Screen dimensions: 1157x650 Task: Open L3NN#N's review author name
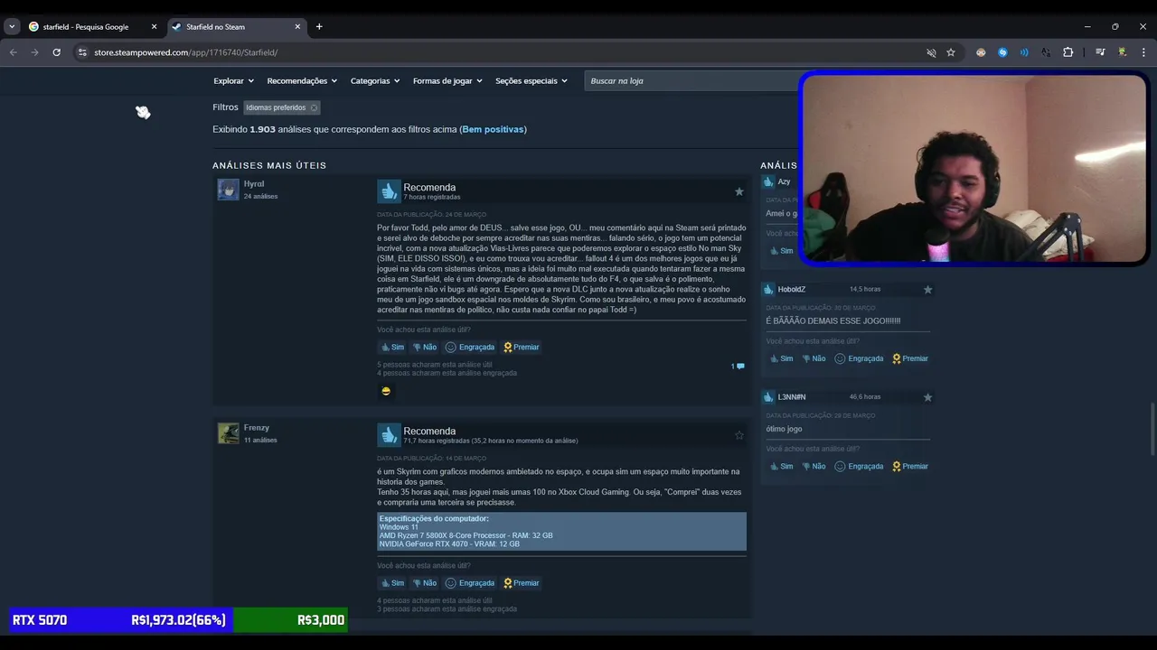coord(791,396)
